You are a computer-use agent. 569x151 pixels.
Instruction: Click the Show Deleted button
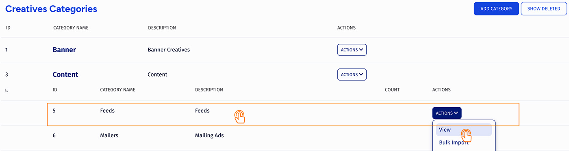coord(544,9)
